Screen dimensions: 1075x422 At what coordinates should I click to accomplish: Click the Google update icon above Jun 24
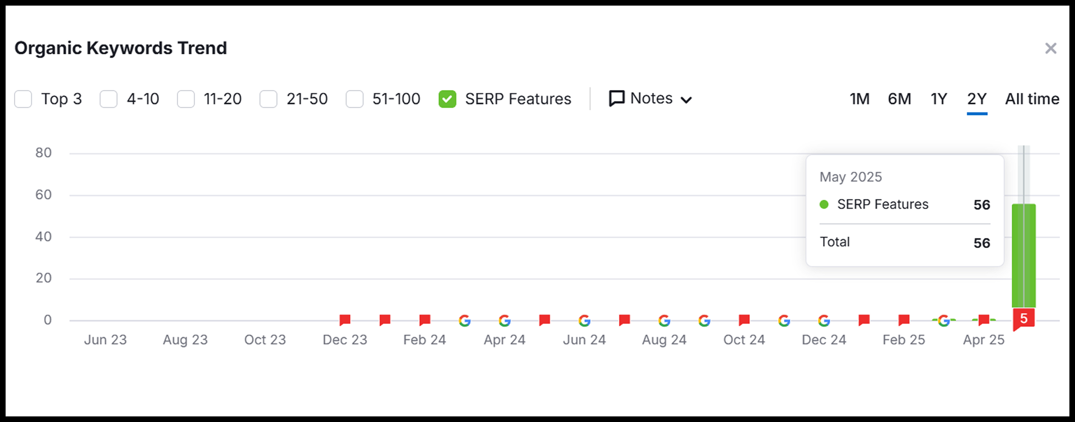585,321
